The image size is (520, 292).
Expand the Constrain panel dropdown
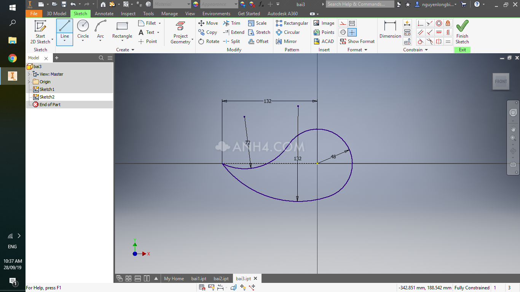click(426, 50)
